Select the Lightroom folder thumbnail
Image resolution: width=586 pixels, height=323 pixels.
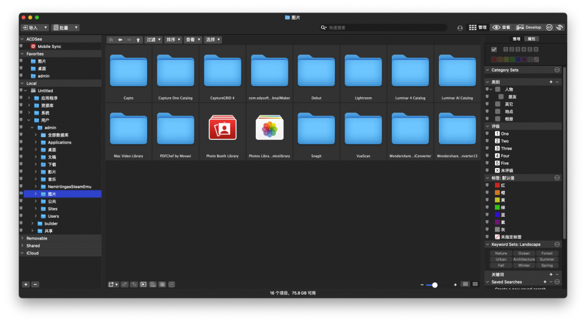tap(363, 74)
